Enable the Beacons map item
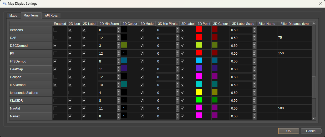325x137 pixels. click(x=55, y=30)
